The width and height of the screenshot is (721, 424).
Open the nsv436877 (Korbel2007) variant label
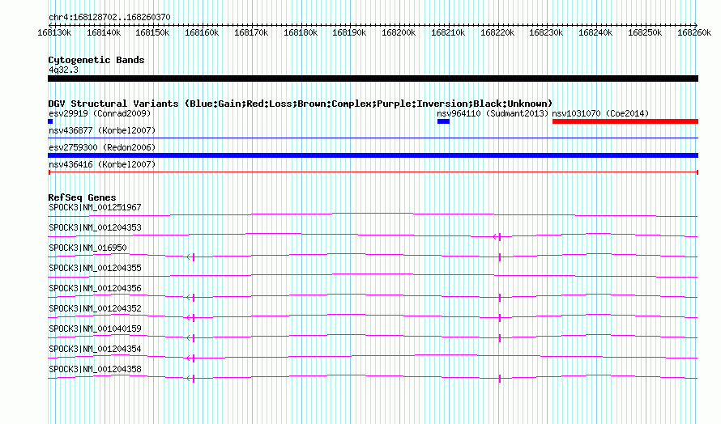pos(102,130)
